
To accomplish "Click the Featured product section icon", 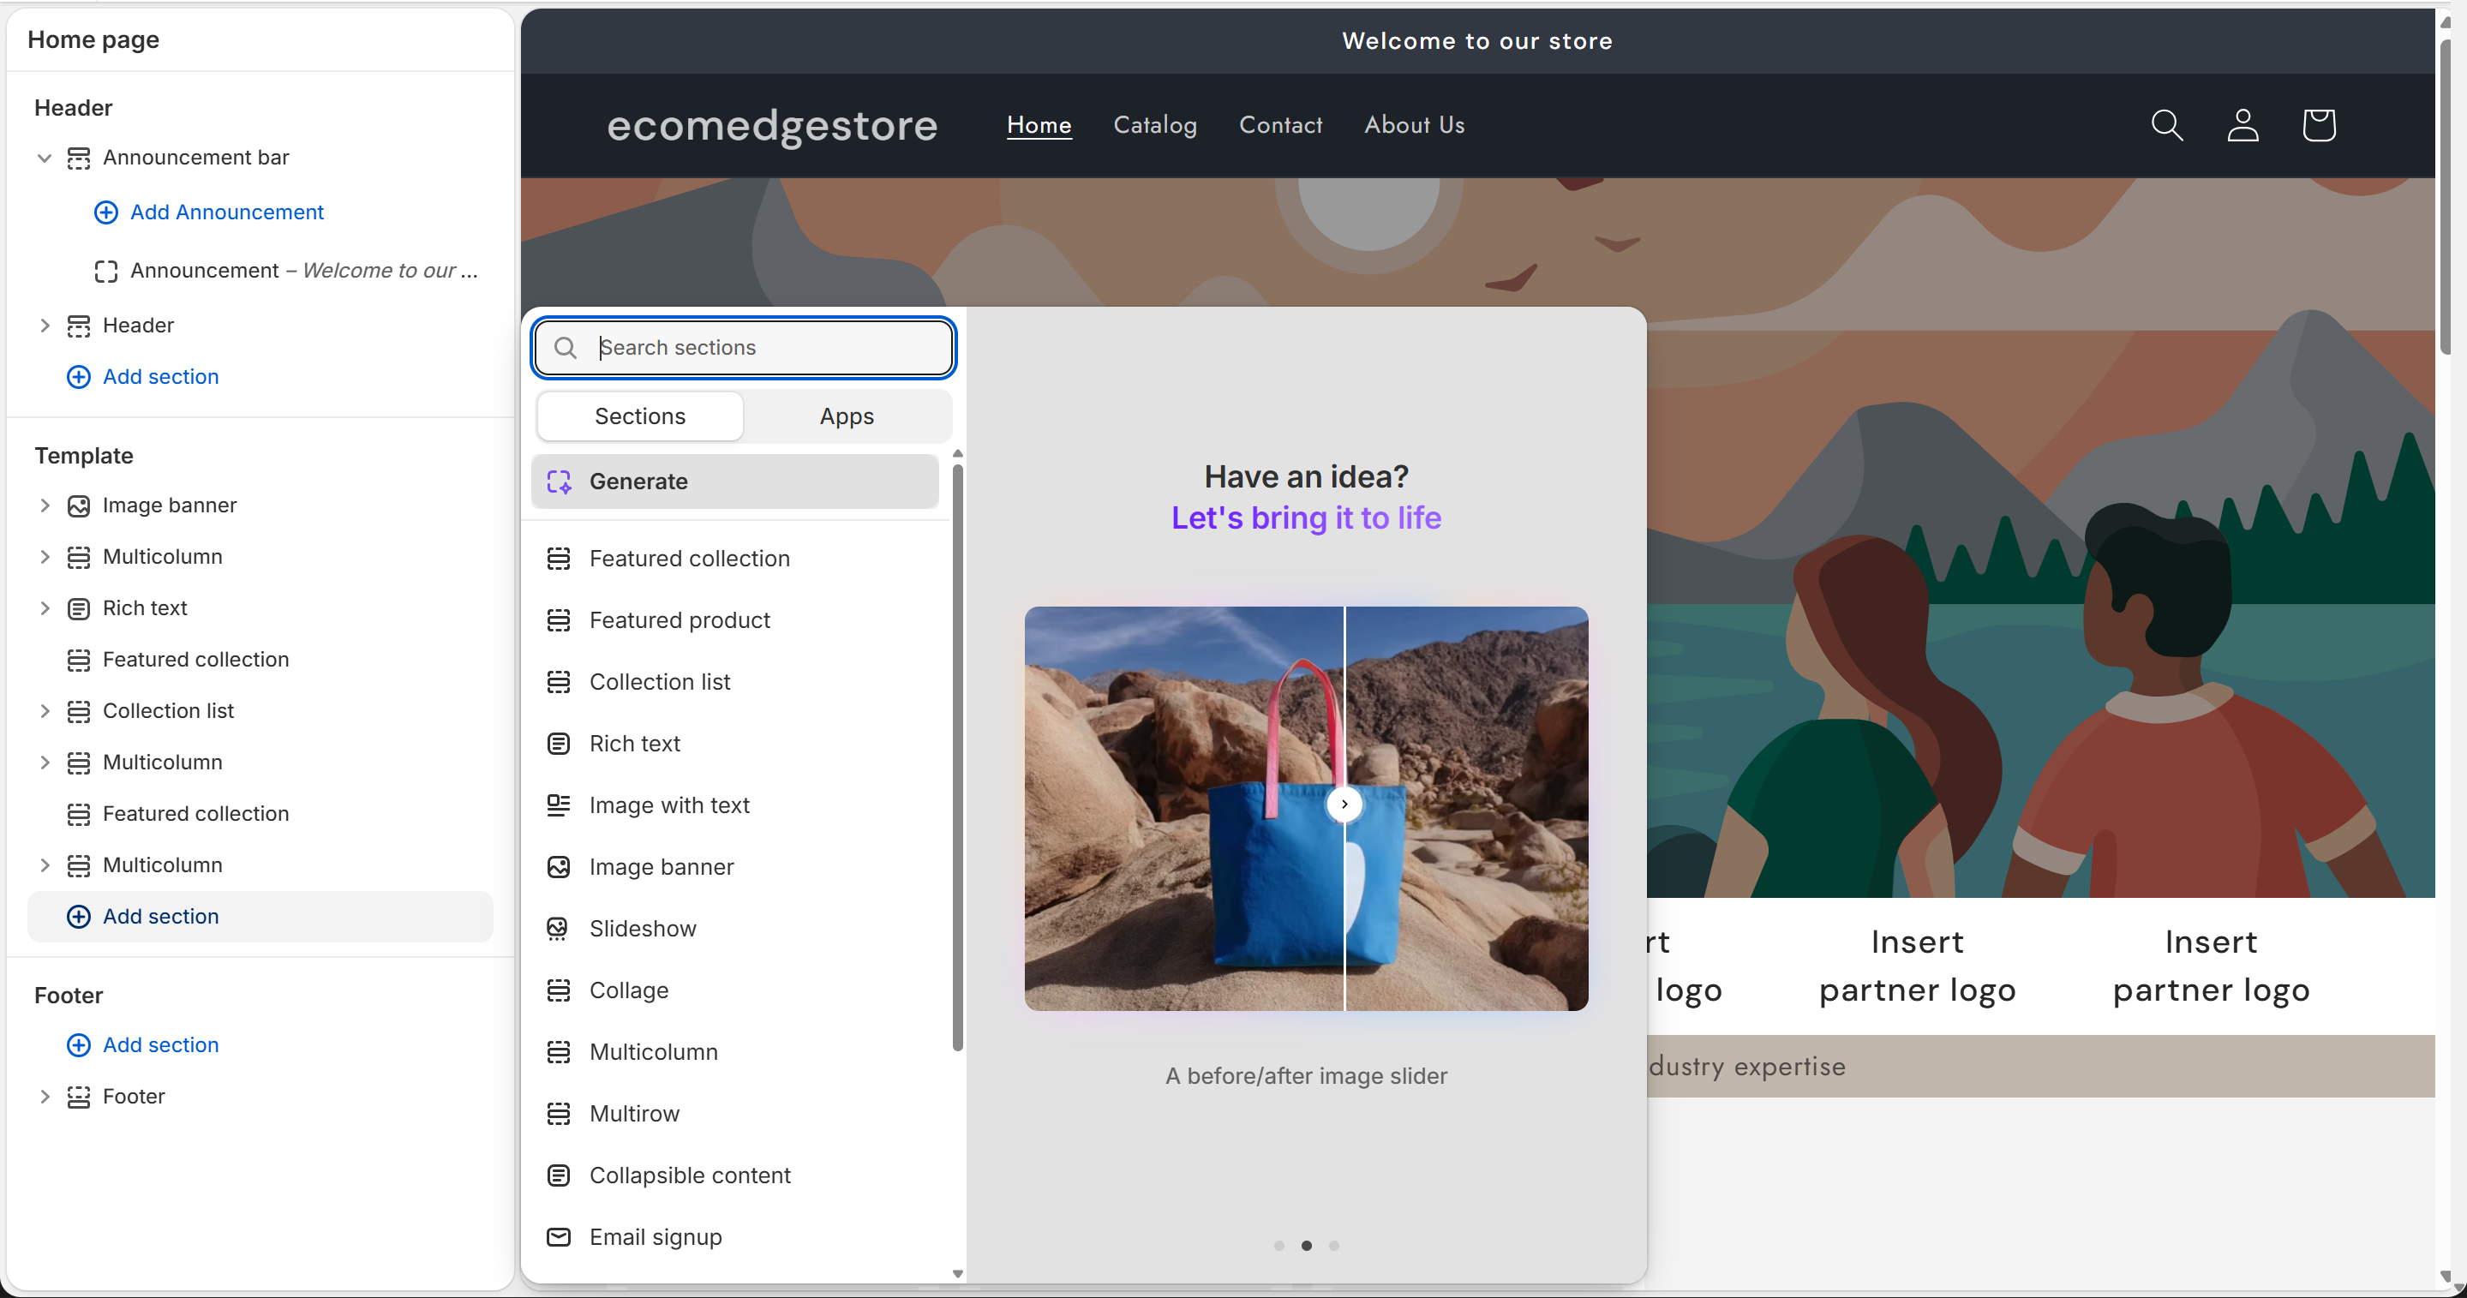I will click(x=560, y=619).
